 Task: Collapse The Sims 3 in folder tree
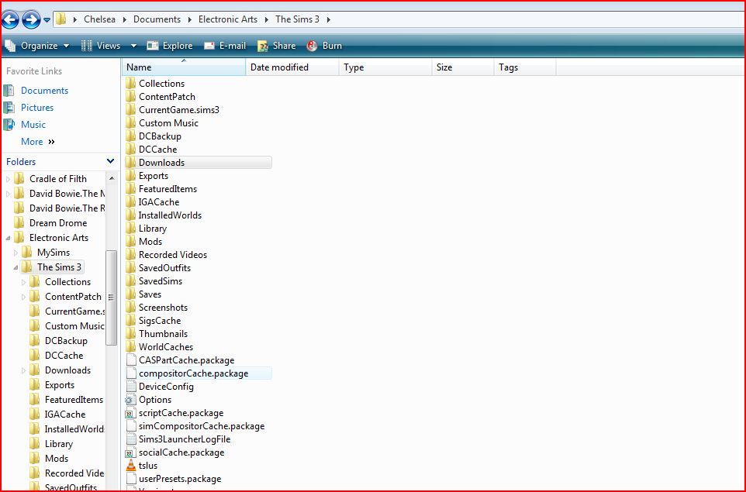pyautogui.click(x=16, y=267)
